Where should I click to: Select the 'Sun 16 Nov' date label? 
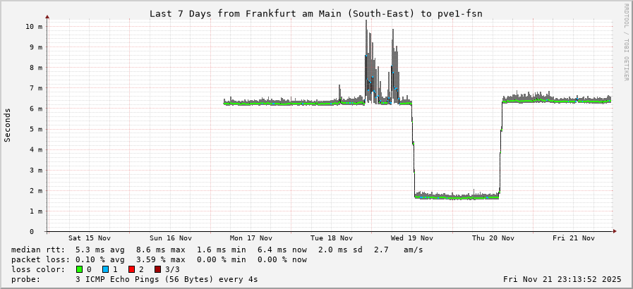pos(170,238)
